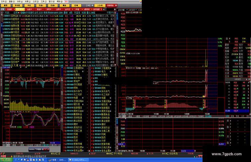Image resolution: width=251 pixels, height=162 pixels.
Task: Open news headline 融资潮汹涌 IPO储备企业
Action: pyautogui.click(x=30, y=156)
